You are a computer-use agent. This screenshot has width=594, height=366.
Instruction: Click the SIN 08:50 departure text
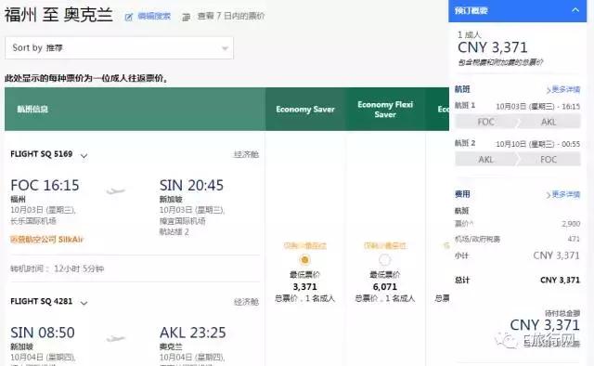click(x=43, y=333)
